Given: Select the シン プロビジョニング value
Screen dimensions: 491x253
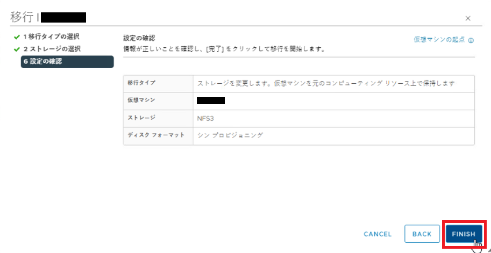Looking at the screenshot, I should click(230, 136).
